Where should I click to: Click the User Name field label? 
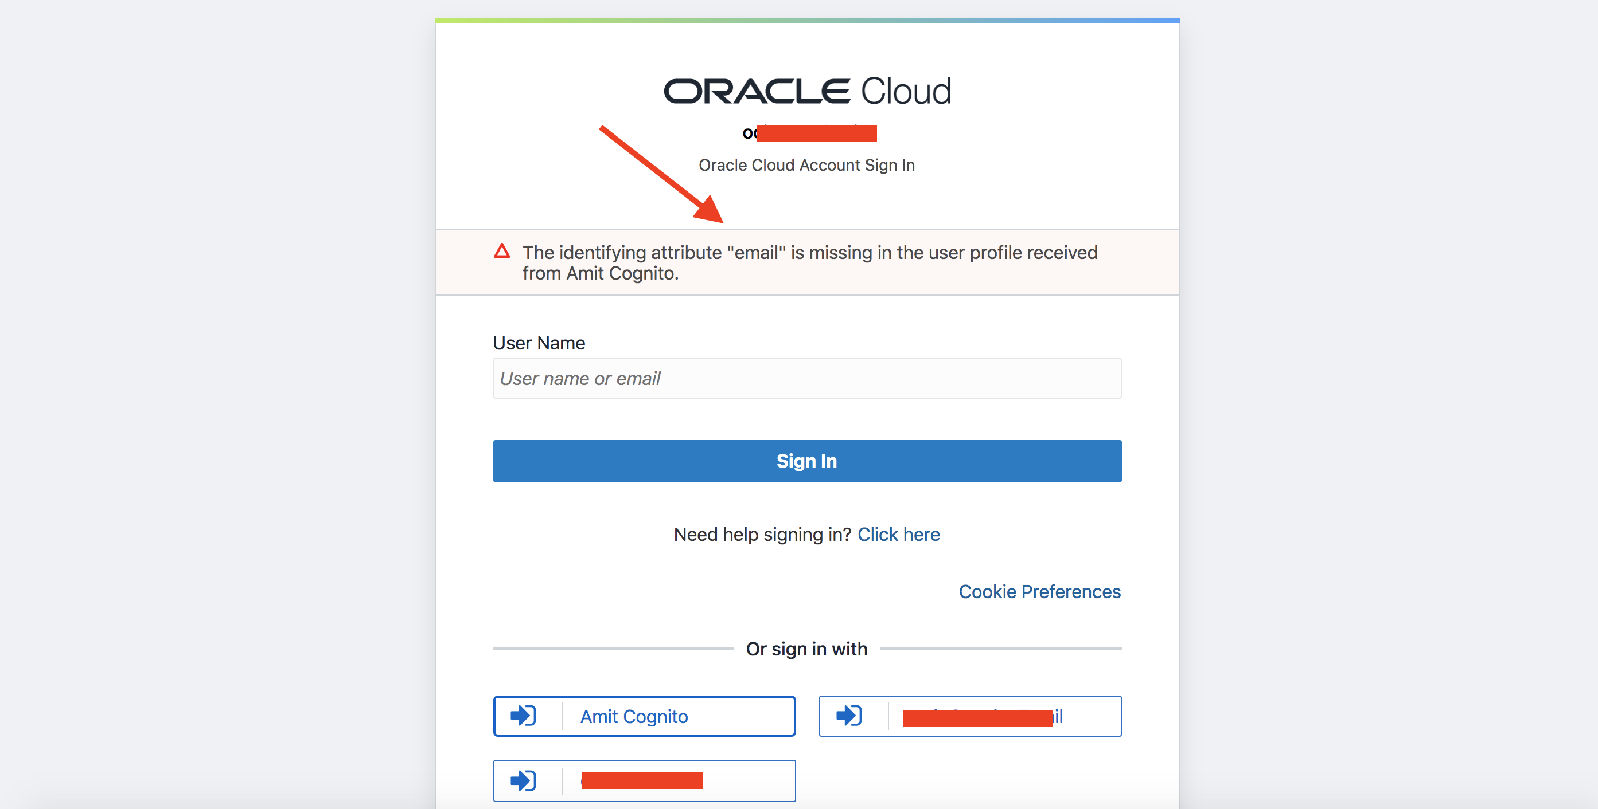coord(539,343)
